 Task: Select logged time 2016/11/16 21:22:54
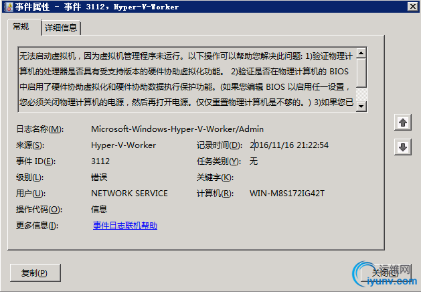pyautogui.click(x=289, y=145)
